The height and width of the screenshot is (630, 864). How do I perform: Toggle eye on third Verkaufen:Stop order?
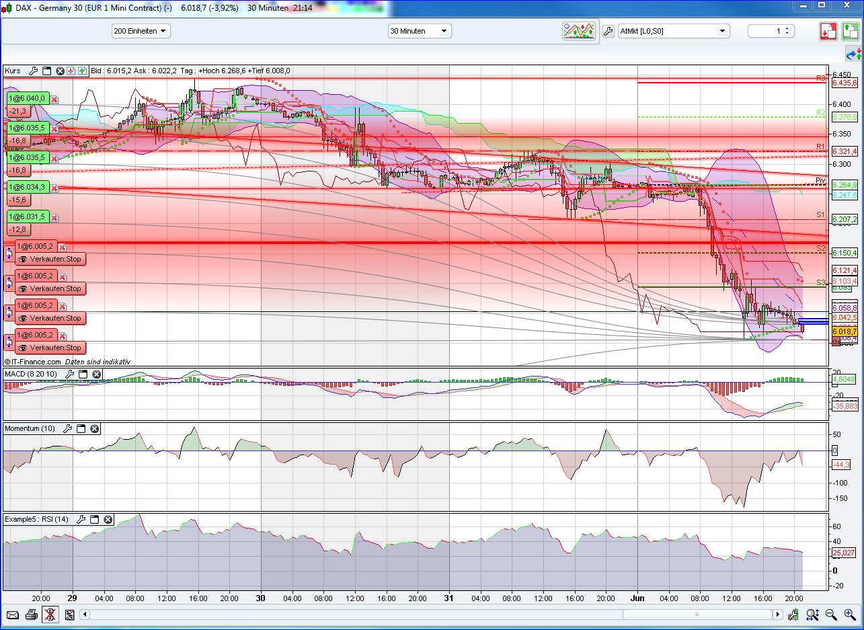(23, 318)
